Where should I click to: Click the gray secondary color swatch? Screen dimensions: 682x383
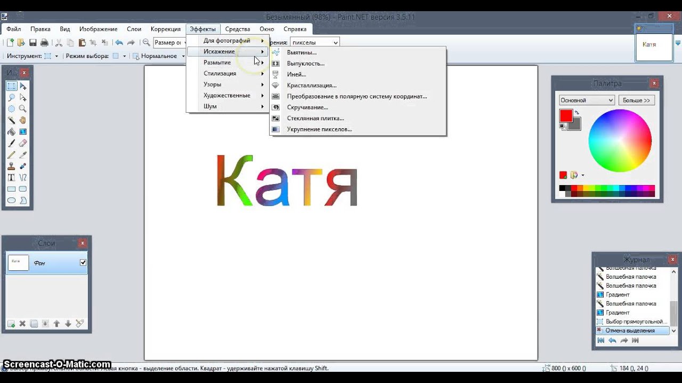tap(574, 124)
